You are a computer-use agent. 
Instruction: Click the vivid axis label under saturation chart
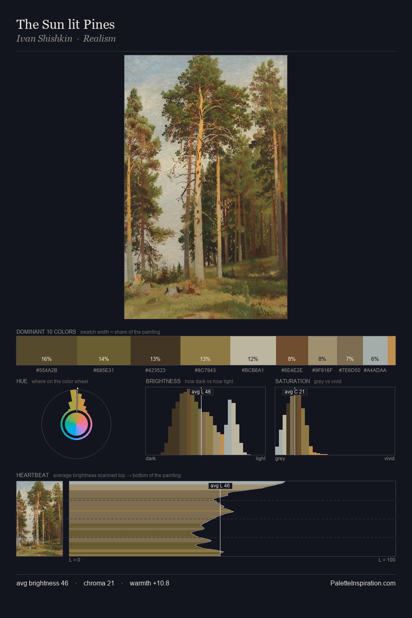[389, 459]
